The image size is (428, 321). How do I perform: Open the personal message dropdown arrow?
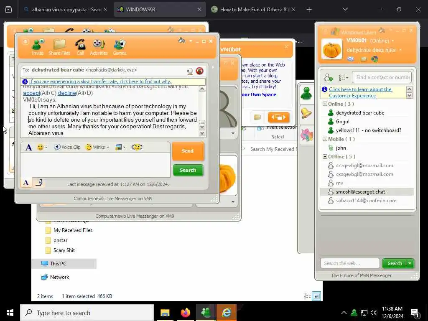400,50
